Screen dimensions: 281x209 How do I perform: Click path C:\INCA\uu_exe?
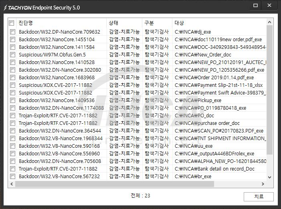194,146
